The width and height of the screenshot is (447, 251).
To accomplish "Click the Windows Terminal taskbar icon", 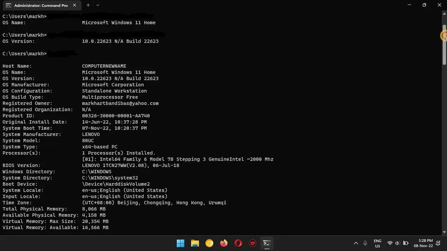I will click(x=267, y=243).
